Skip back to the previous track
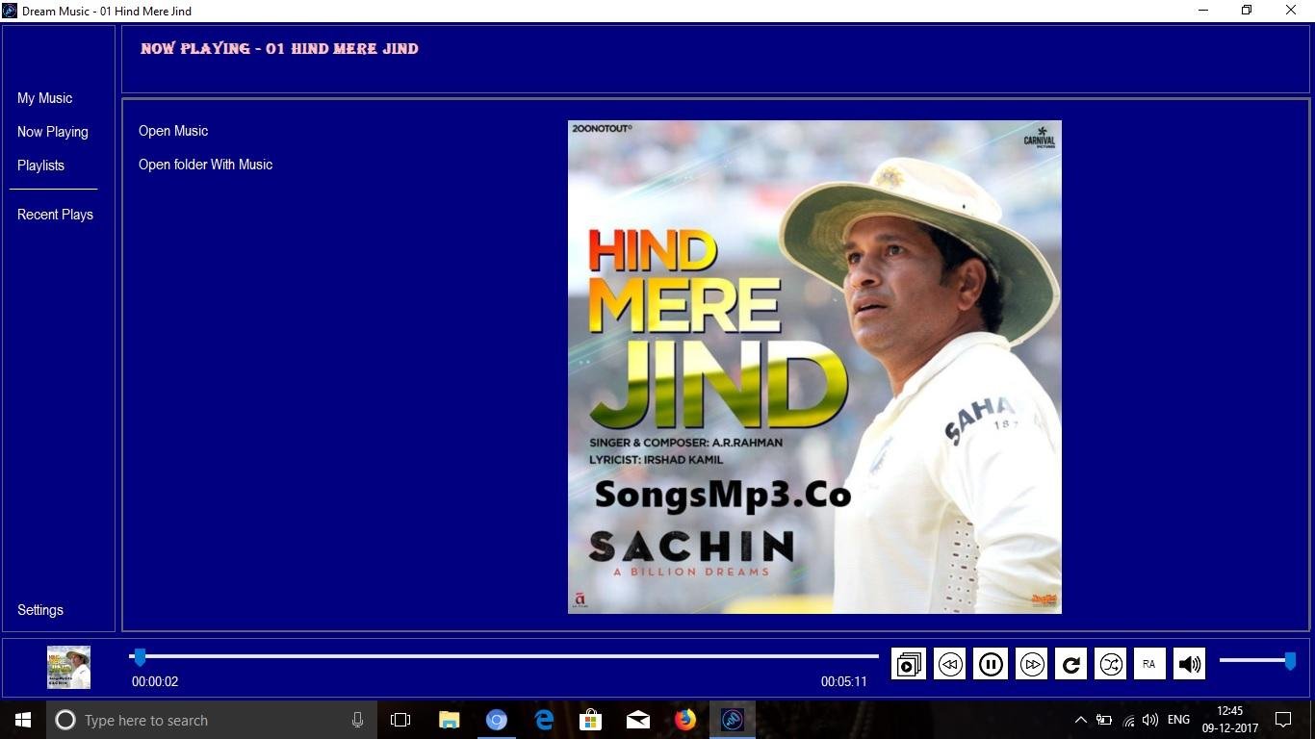This screenshot has width=1315, height=739. 950,664
